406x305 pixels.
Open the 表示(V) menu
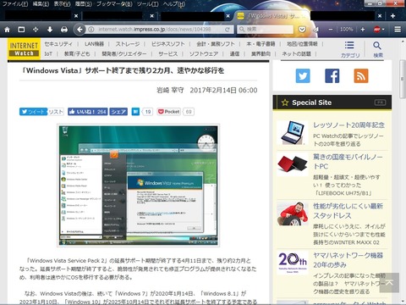click(62, 4)
